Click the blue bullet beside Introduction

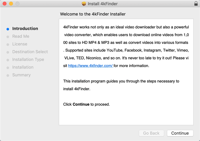8,29
